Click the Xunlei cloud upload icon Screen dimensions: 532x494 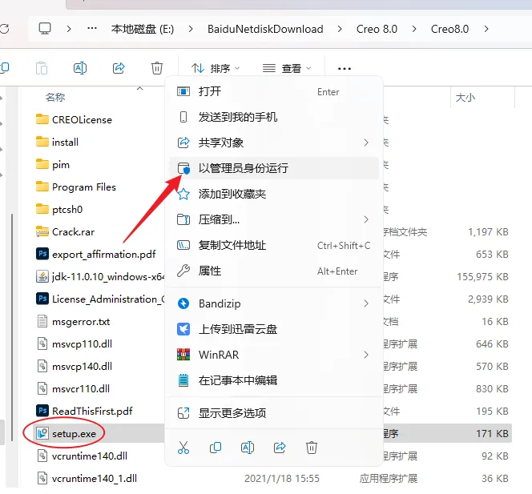[x=183, y=329]
